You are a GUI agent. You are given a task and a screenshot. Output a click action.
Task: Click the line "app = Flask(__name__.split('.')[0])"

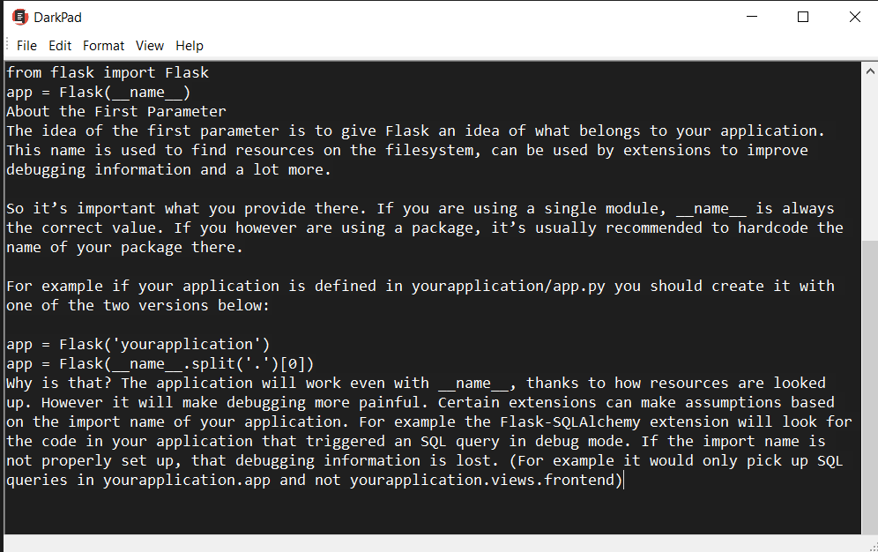(x=160, y=364)
